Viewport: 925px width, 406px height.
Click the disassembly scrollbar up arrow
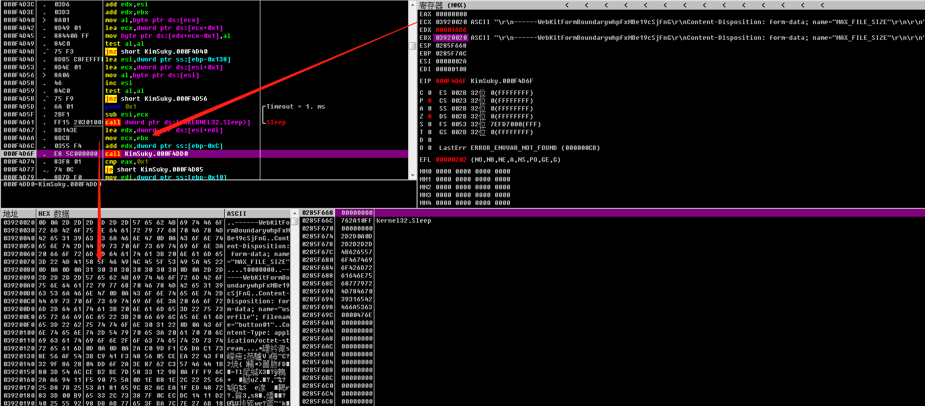tap(412, 4)
